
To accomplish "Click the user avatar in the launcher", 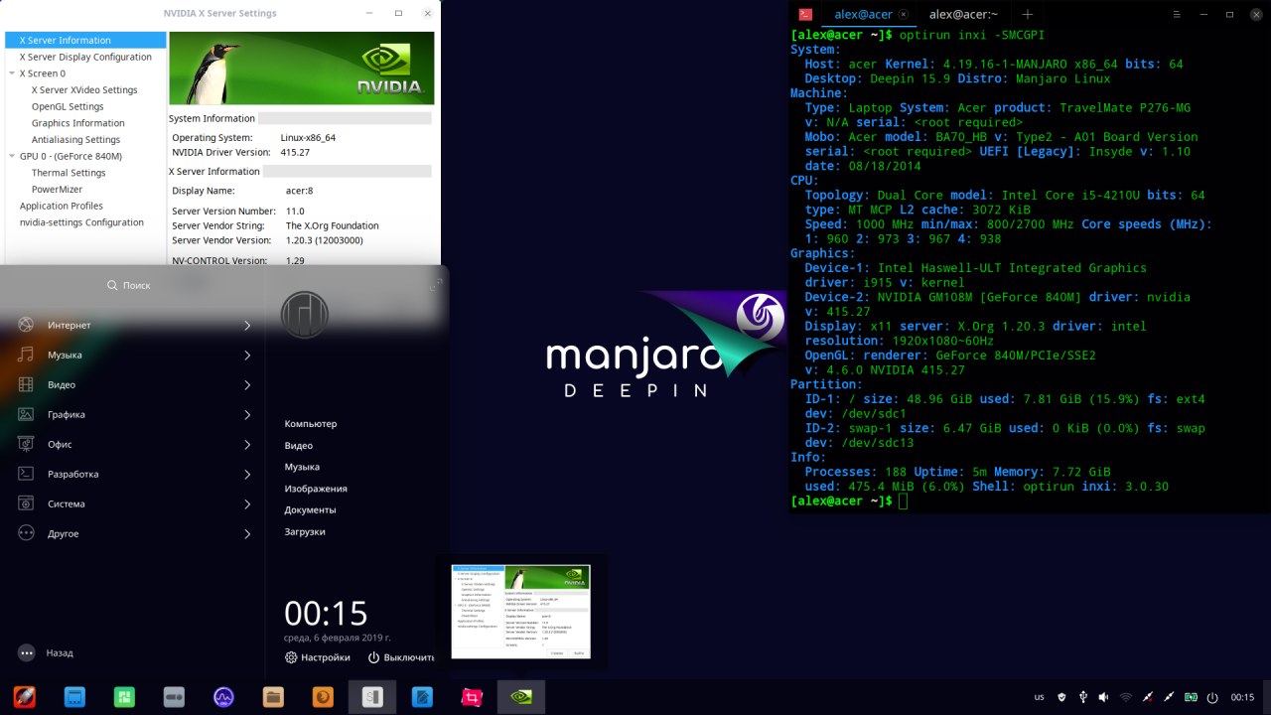I will (304, 315).
